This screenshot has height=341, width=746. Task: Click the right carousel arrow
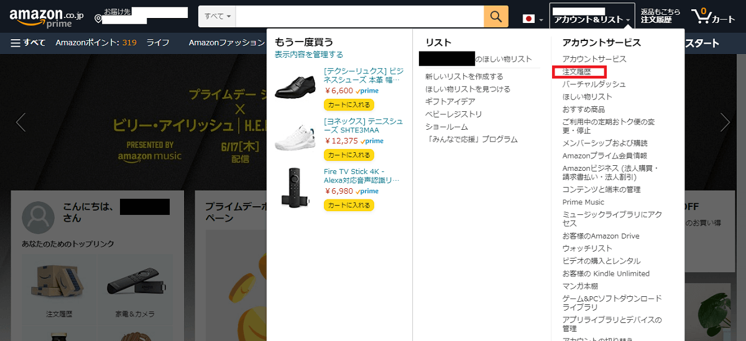(x=725, y=122)
